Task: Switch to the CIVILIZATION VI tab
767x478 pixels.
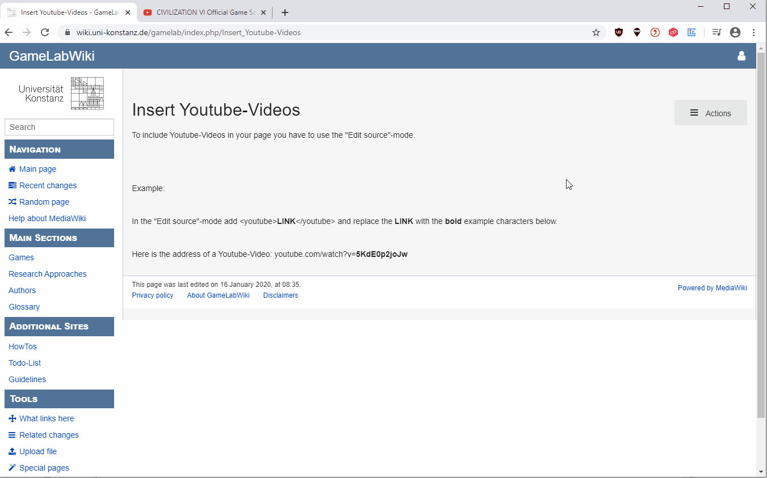Action: [x=204, y=12]
